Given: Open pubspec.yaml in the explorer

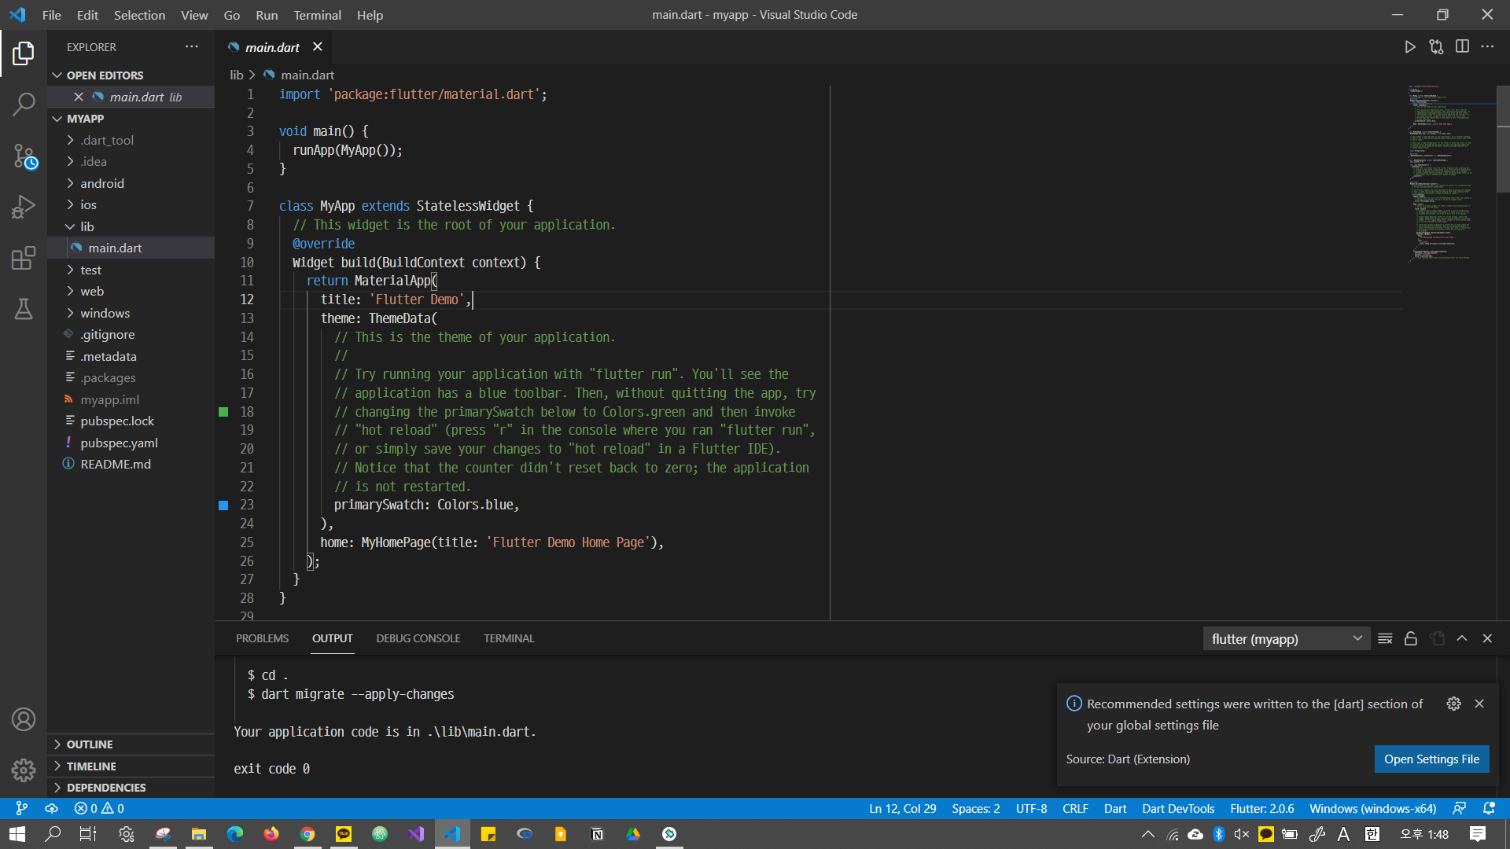Looking at the screenshot, I should (119, 443).
